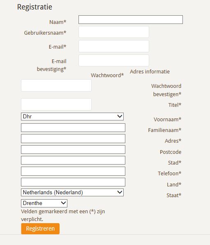Open the Drenthe state dropdown
Image resolution: width=210 pixels, height=245 pixels.
pyautogui.click(x=44, y=203)
